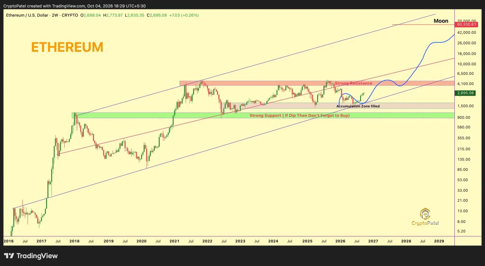Click the open value 2,688.04

92,15
